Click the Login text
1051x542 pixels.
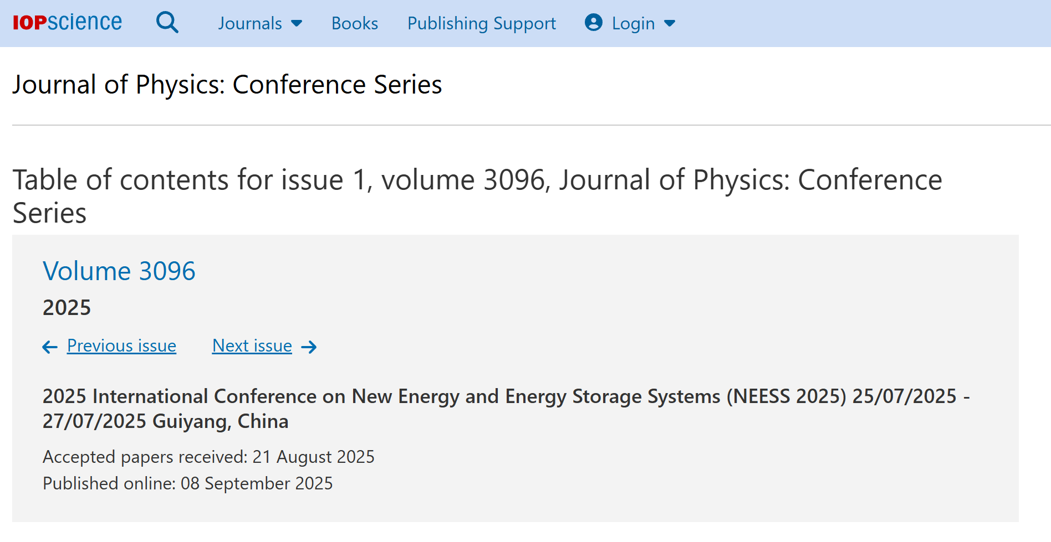633,23
